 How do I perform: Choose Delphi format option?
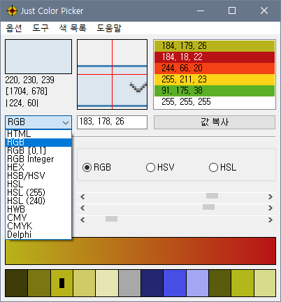tap(38, 235)
